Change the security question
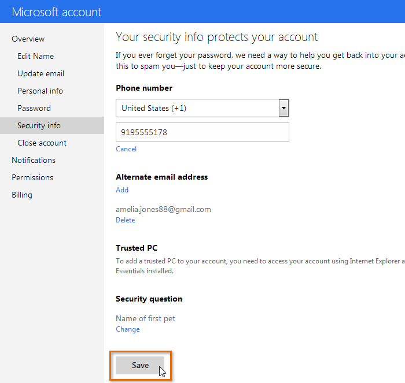 click(x=128, y=329)
